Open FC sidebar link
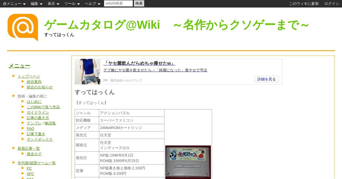The image size is (342, 179). (29, 168)
